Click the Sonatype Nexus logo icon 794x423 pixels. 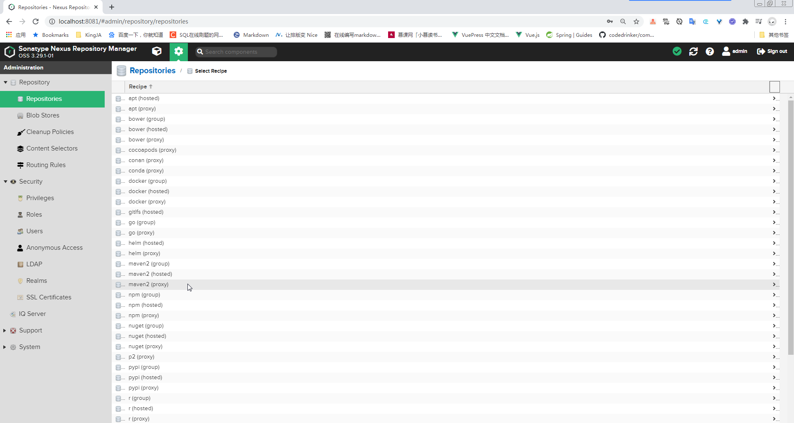pos(10,51)
